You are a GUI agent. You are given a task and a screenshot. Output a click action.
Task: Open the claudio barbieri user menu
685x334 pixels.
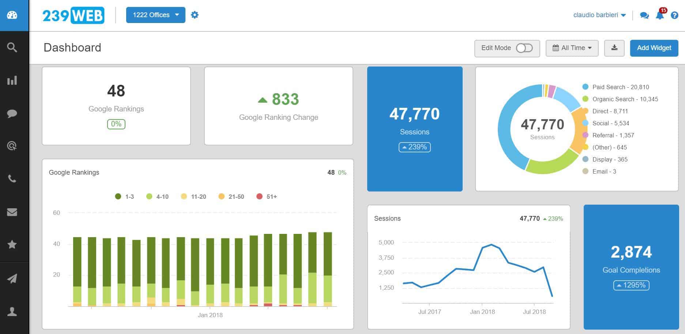coord(599,15)
